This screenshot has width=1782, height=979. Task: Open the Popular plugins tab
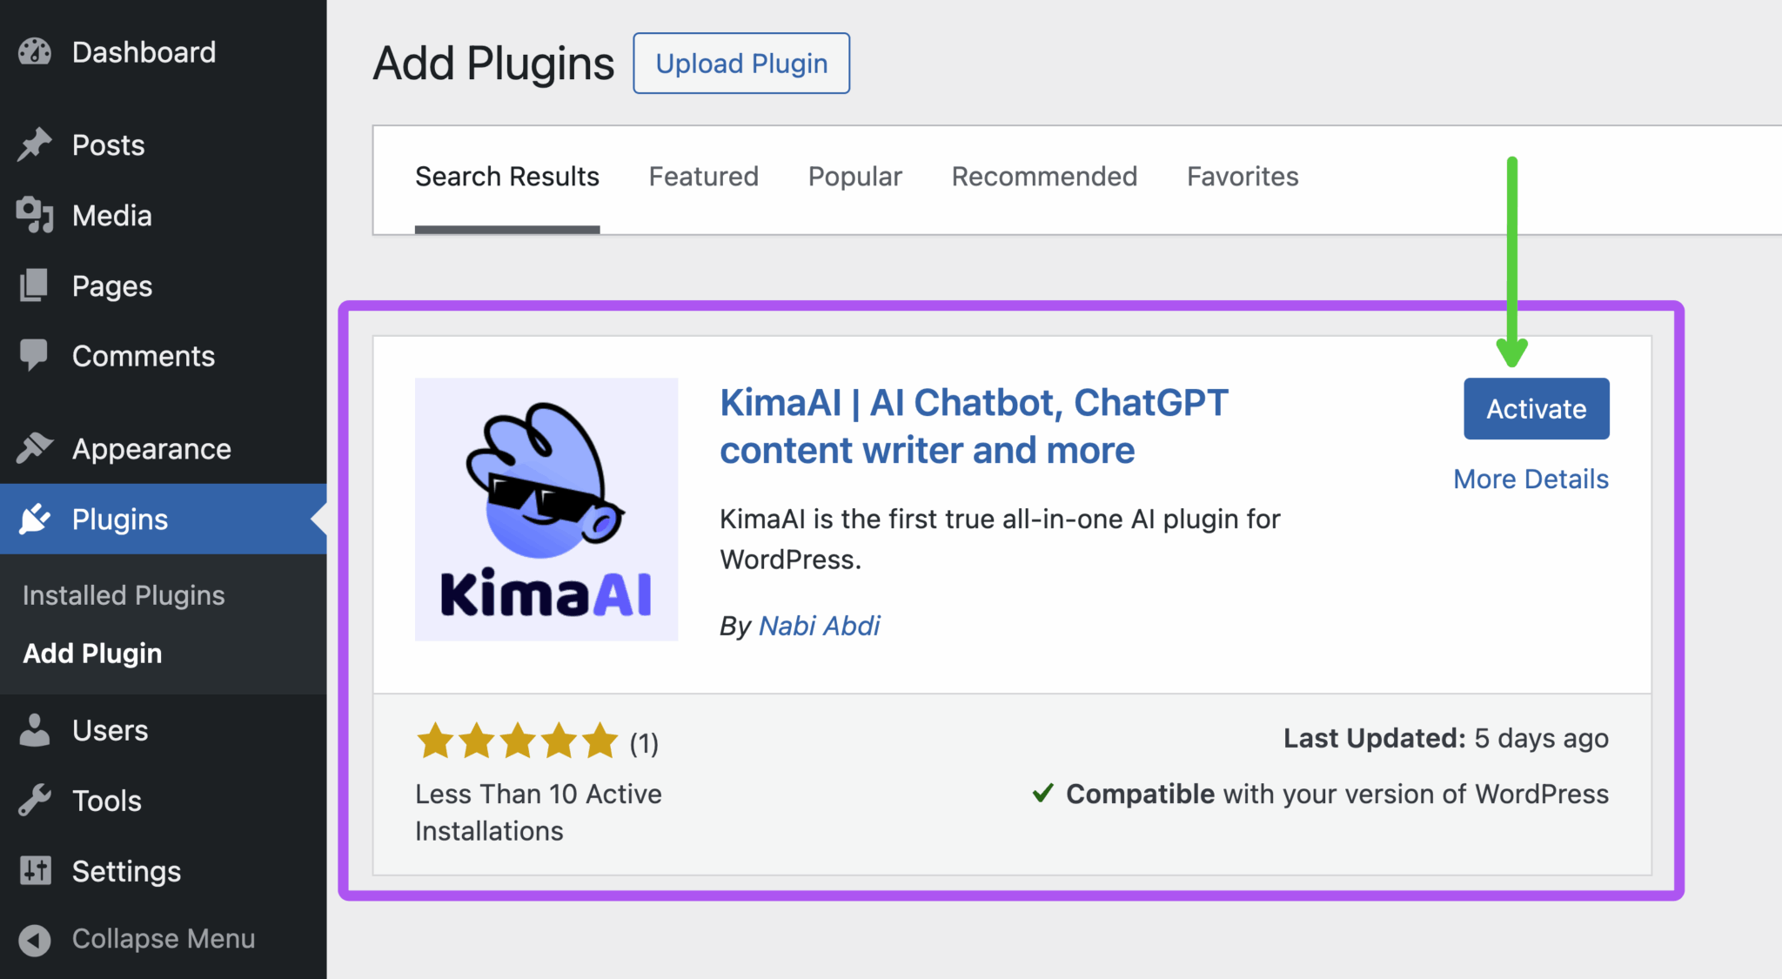point(854,177)
